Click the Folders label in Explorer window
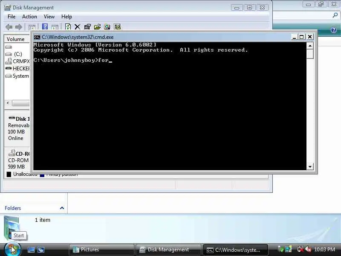The width and height of the screenshot is (341, 256). [13, 208]
